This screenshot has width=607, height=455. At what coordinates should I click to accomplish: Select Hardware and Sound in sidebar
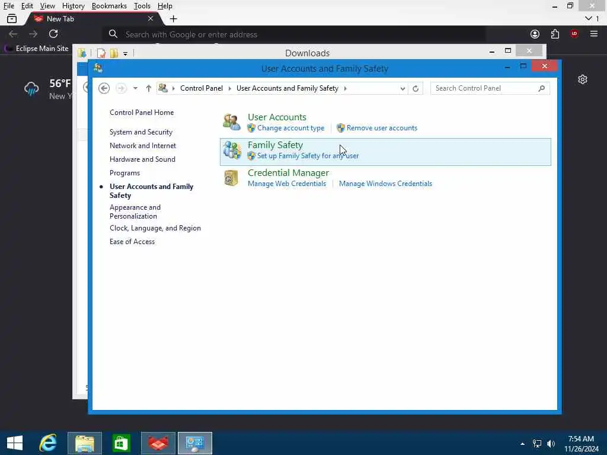[142, 159]
